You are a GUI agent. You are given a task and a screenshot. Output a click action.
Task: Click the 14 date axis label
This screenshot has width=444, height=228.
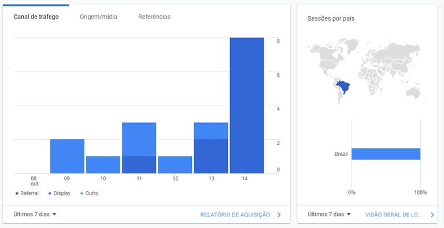245,178
